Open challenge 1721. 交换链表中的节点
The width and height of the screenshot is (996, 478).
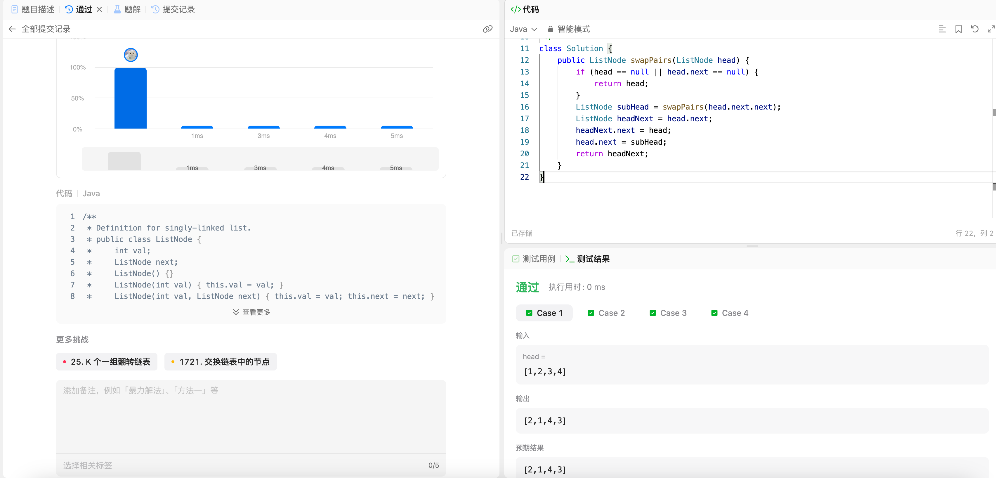point(221,362)
